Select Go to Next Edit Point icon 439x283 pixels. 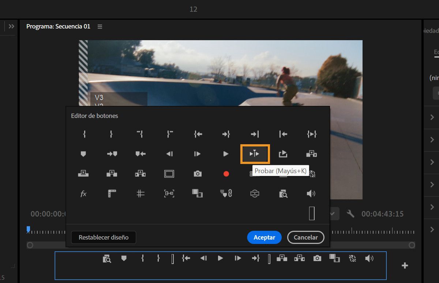tap(255, 134)
